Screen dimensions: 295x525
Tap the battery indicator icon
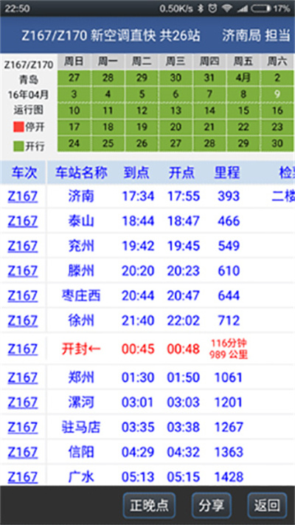(x=261, y=8)
